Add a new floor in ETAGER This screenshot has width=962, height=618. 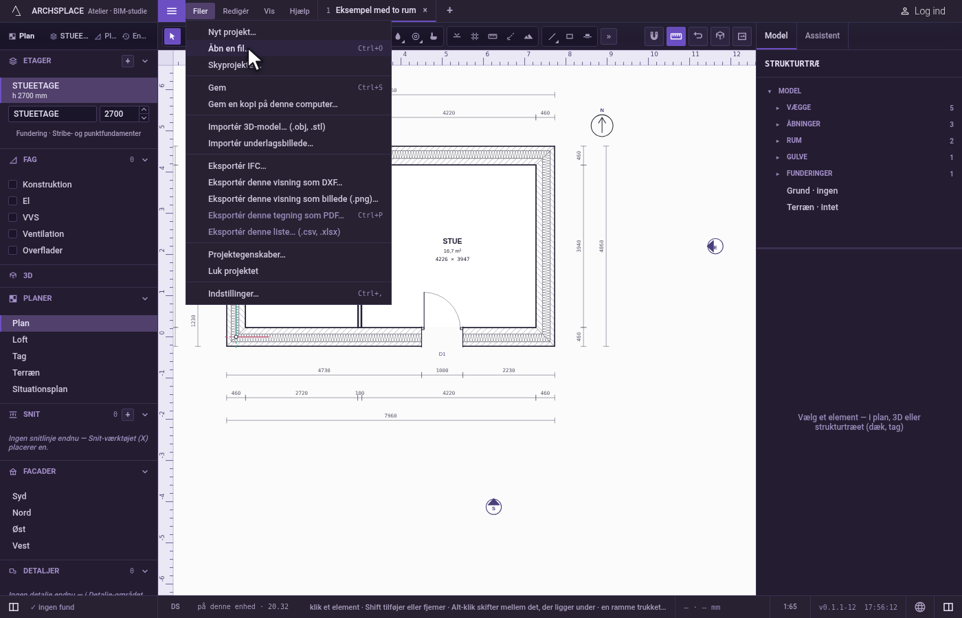(128, 61)
